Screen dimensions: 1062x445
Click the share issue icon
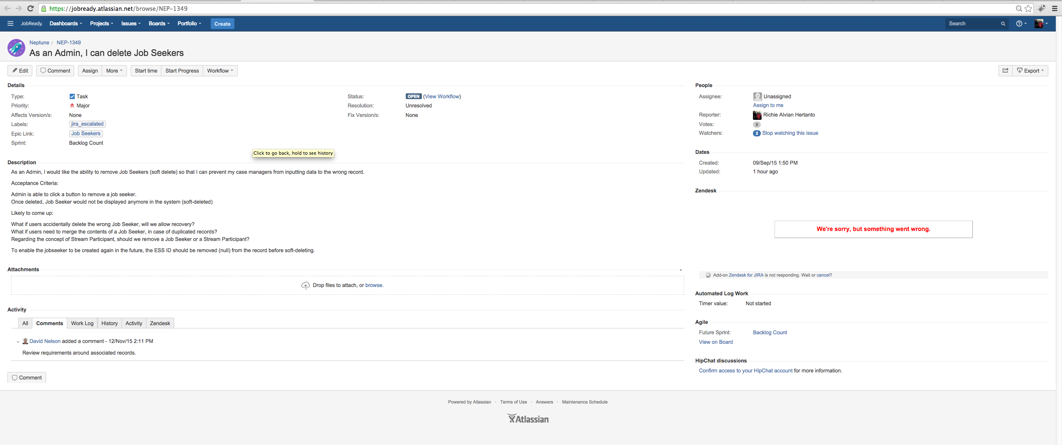pyautogui.click(x=1006, y=71)
